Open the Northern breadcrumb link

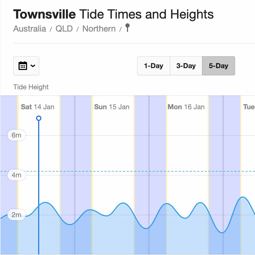click(x=99, y=29)
